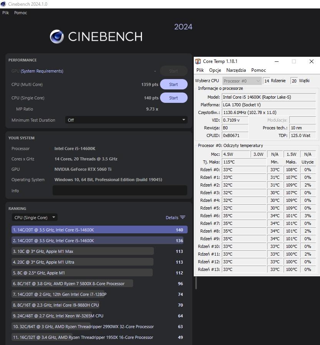Viewport: 320px width, 345px height.
Task: Start the CPU (Multi Core) benchmark
Action: click(x=173, y=84)
